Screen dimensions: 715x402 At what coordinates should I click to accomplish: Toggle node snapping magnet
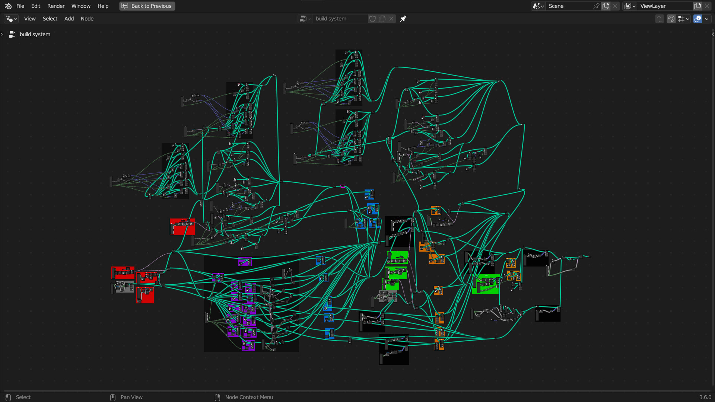point(671,19)
